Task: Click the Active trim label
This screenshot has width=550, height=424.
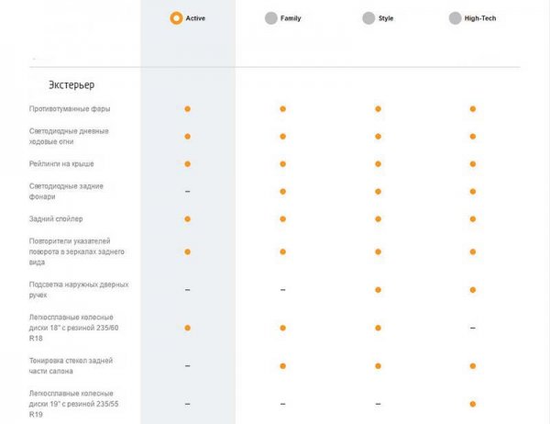Action: [x=195, y=18]
